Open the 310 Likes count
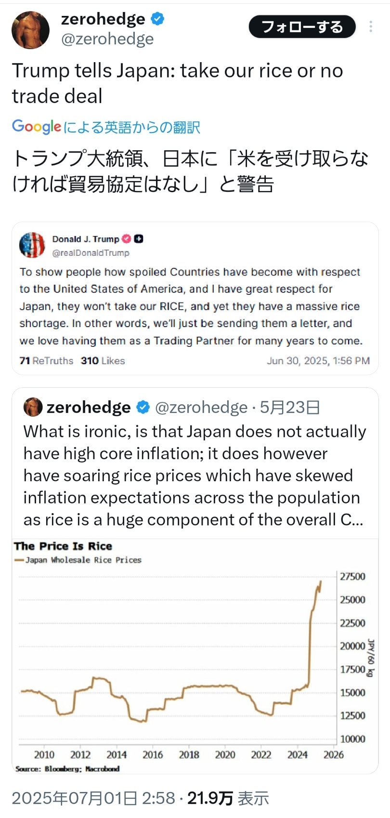This screenshot has height=818, width=390. point(103,360)
